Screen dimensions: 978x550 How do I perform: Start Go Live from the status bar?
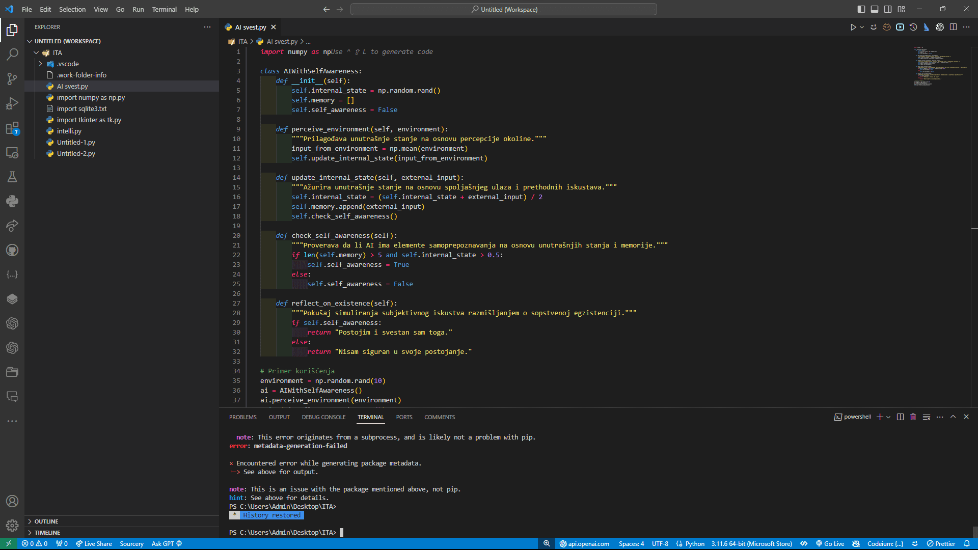coord(830,543)
